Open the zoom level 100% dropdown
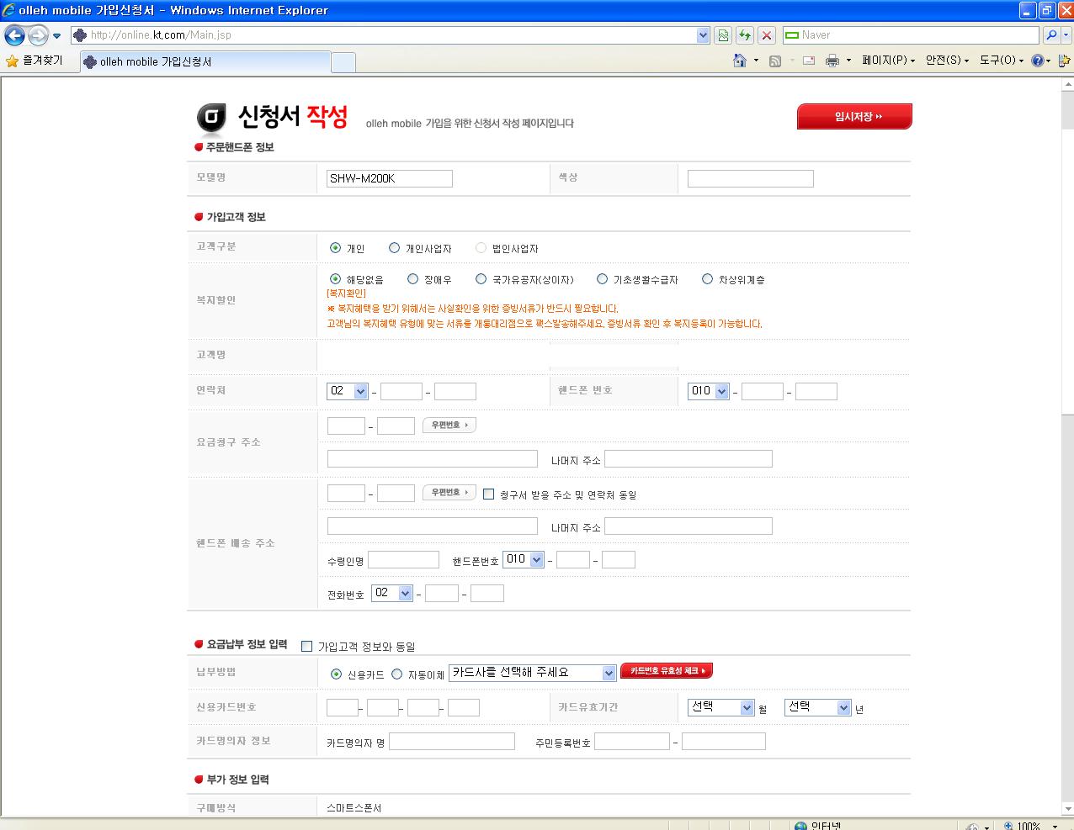Viewport: 1074px width, 830px height. (1055, 826)
